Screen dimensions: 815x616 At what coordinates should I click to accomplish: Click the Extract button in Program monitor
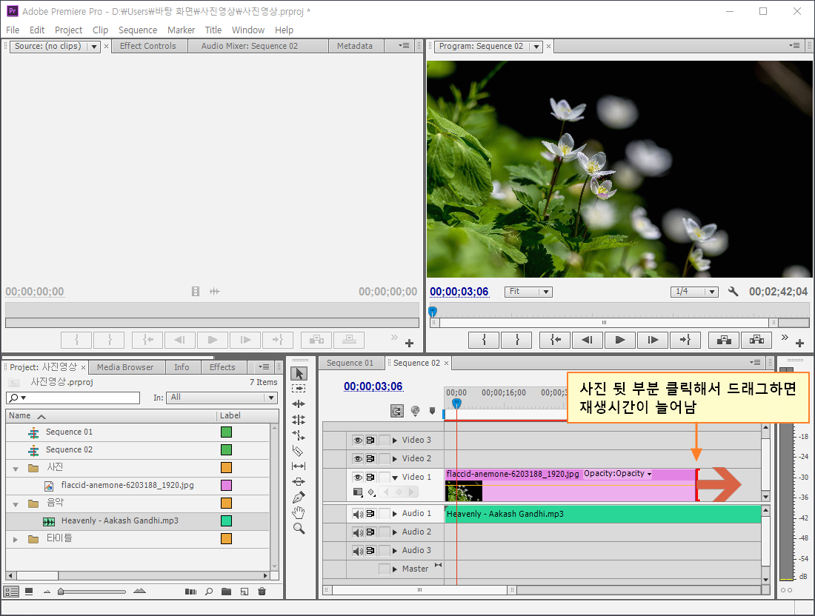point(756,340)
